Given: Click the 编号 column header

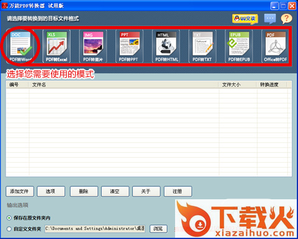Looking at the screenshot, I should point(17,84).
